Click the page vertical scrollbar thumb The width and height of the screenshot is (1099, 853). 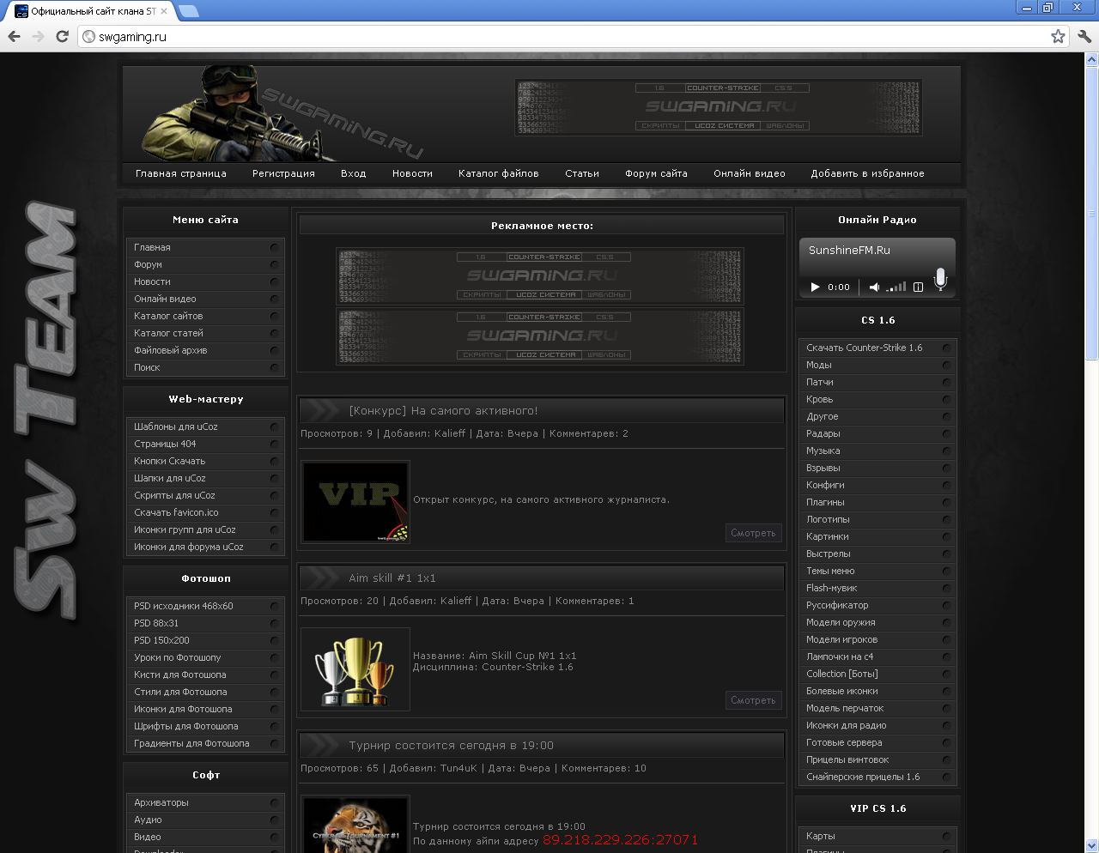[1092, 214]
